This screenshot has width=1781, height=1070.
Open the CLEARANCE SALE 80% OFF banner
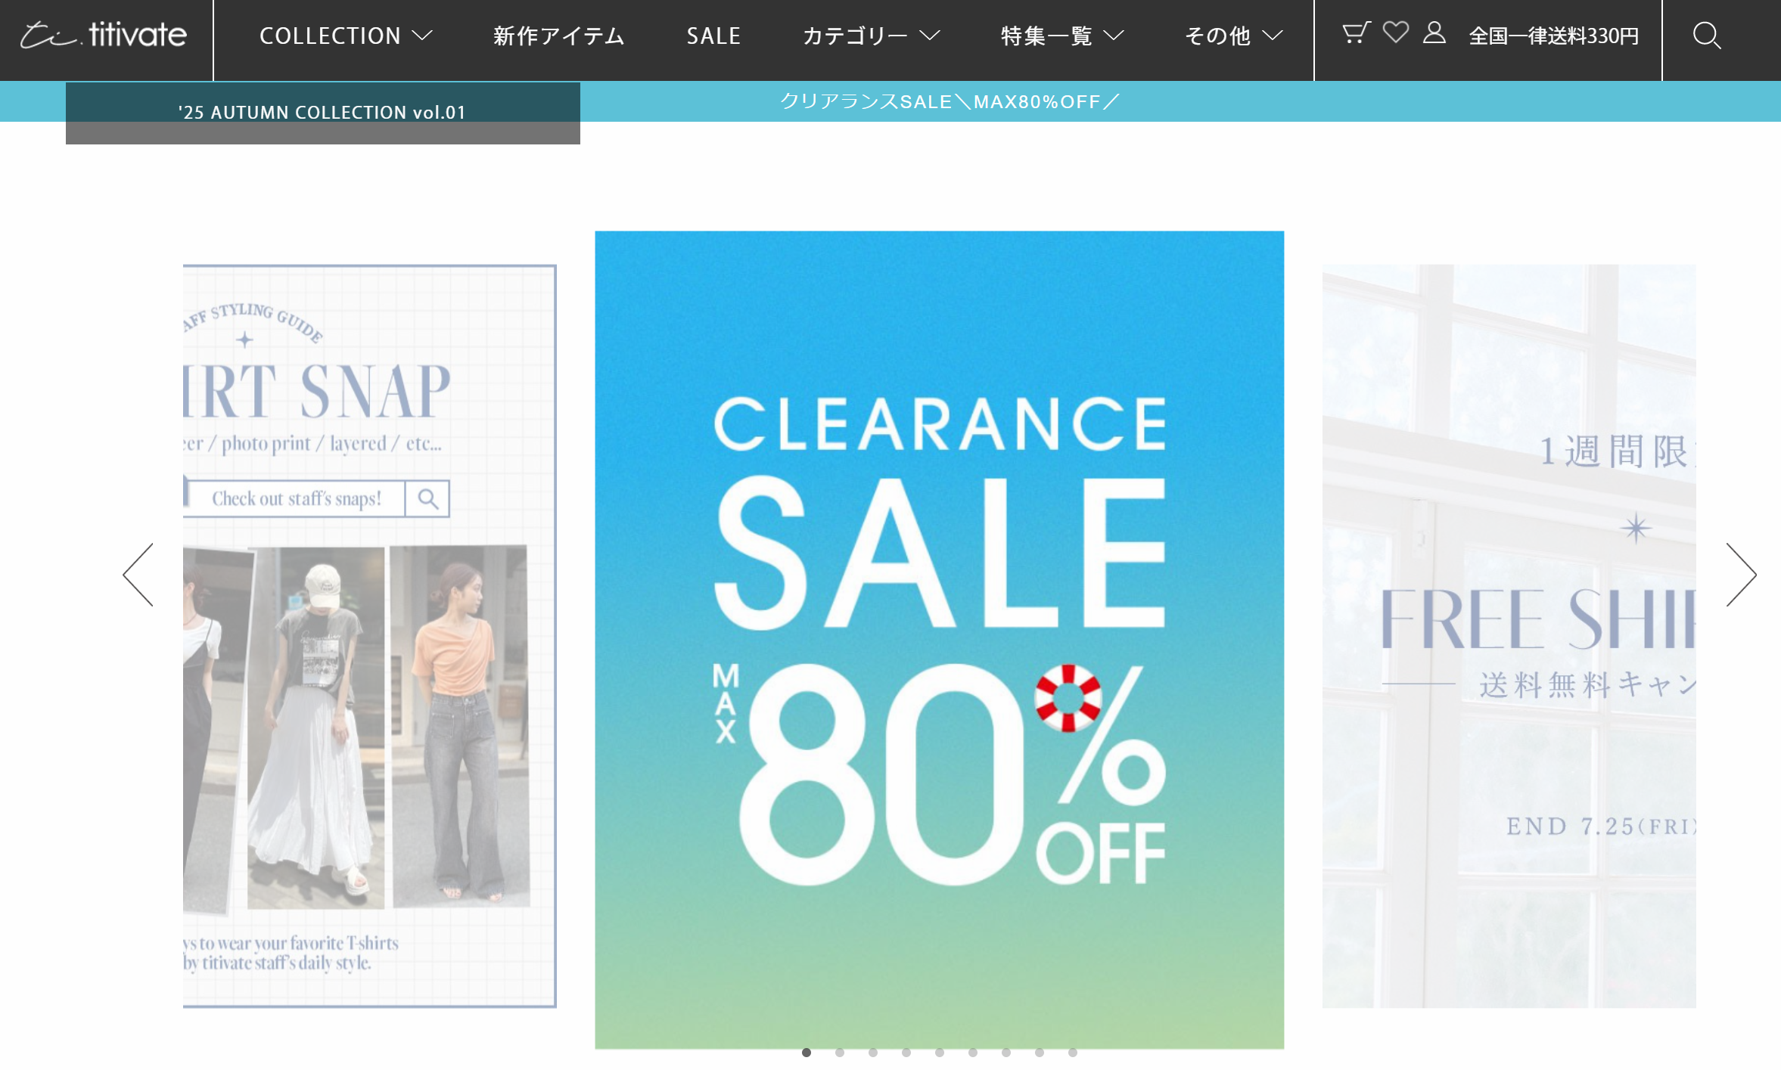click(939, 640)
